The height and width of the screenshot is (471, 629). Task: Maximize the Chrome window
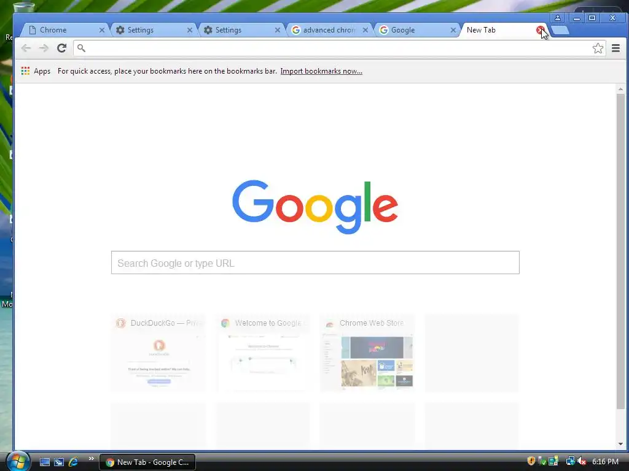coord(592,18)
